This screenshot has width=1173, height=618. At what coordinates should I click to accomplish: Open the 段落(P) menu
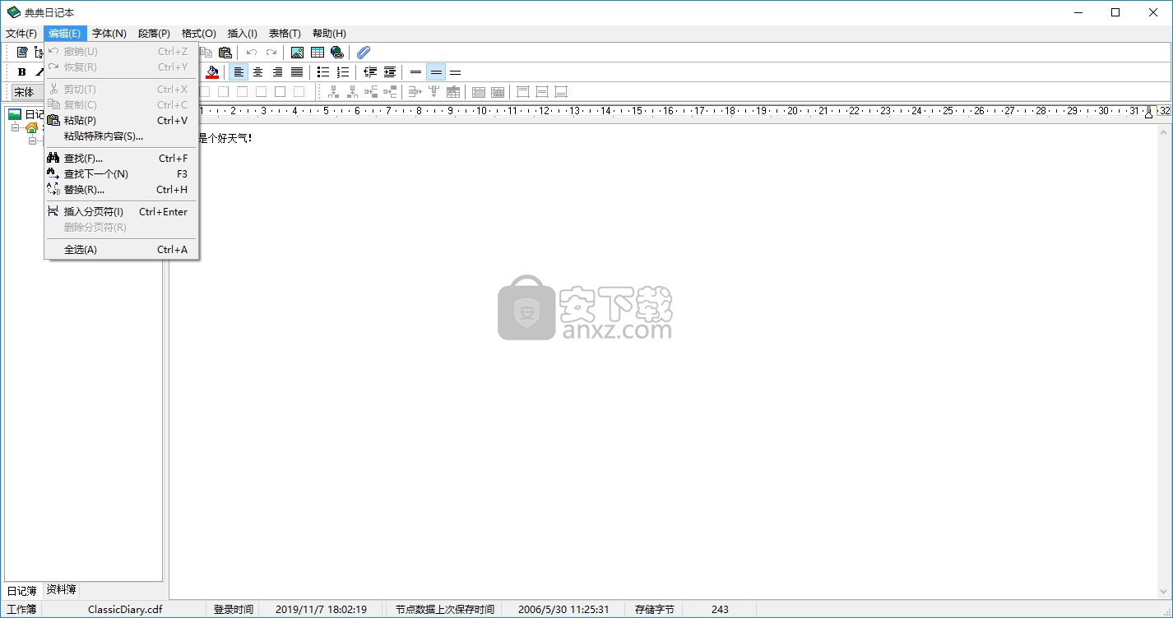pyautogui.click(x=154, y=34)
